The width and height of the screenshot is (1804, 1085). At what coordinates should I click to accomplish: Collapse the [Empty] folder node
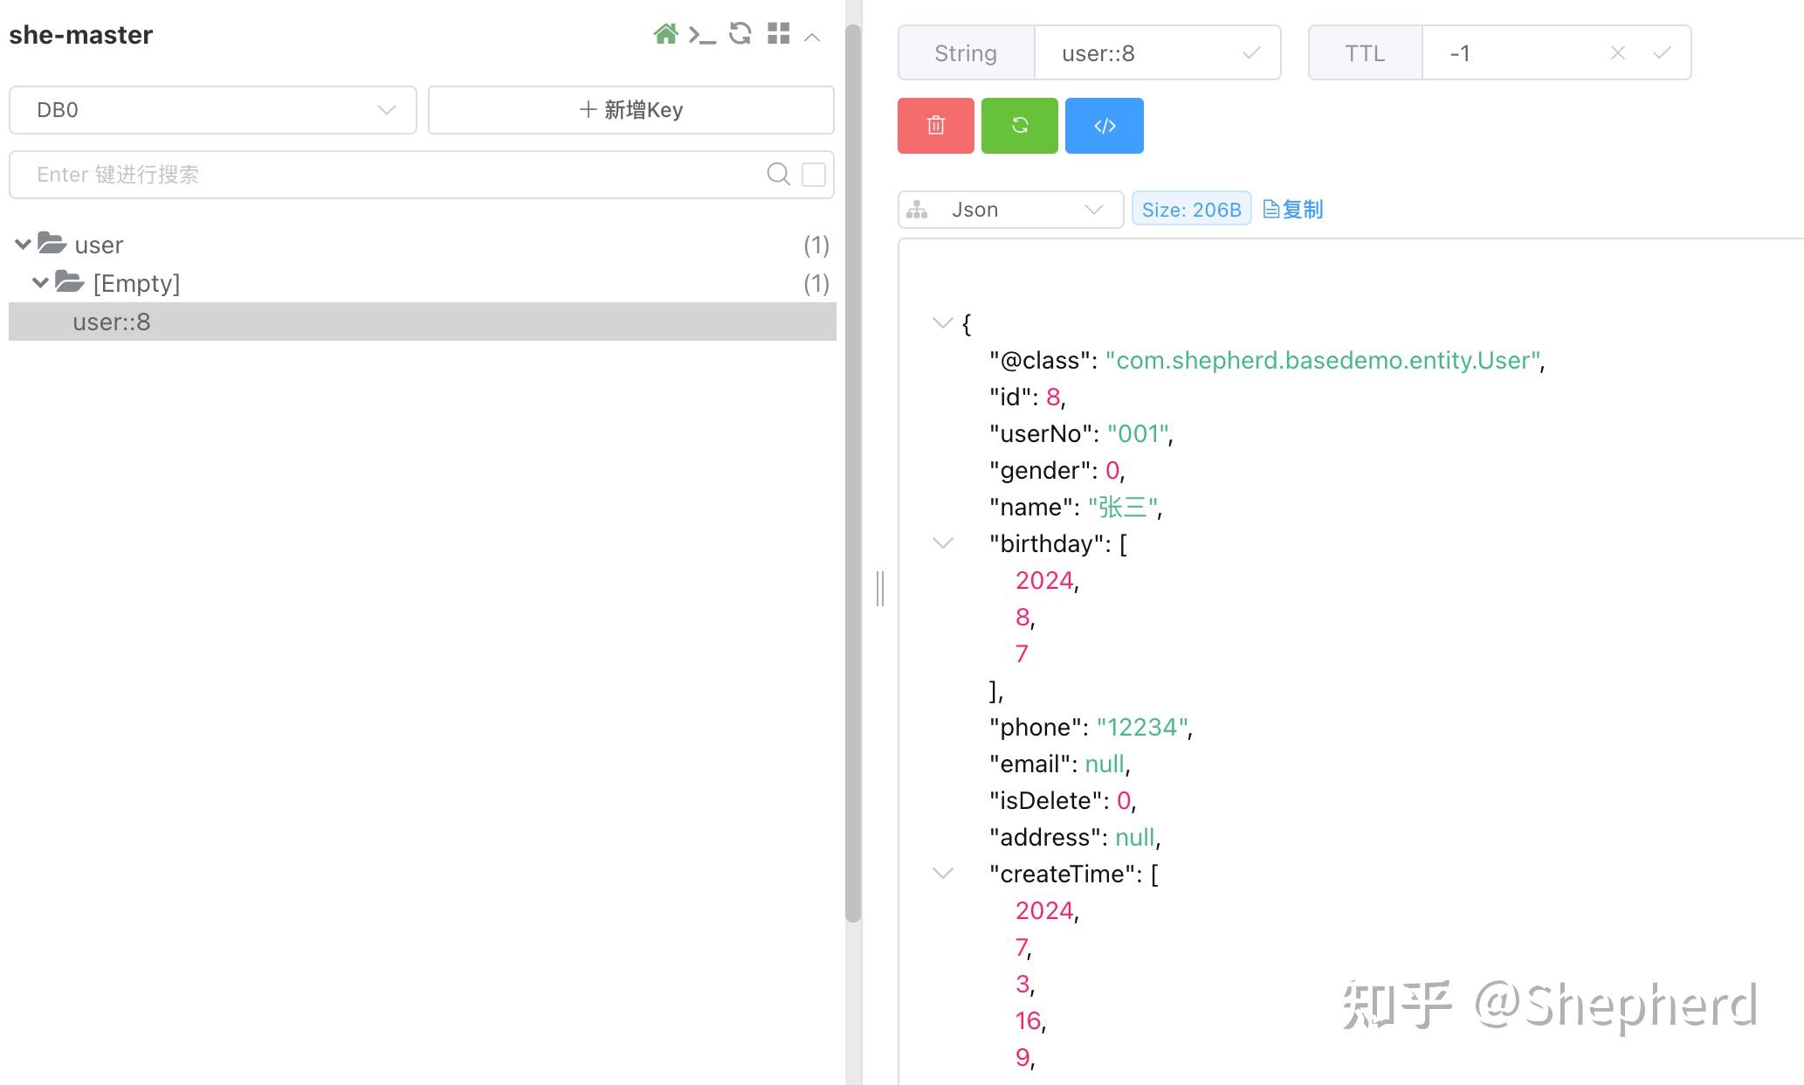tap(39, 282)
